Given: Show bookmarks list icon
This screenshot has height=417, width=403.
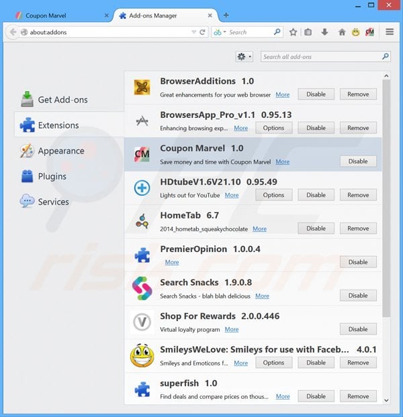Looking at the screenshot, I should (x=308, y=32).
